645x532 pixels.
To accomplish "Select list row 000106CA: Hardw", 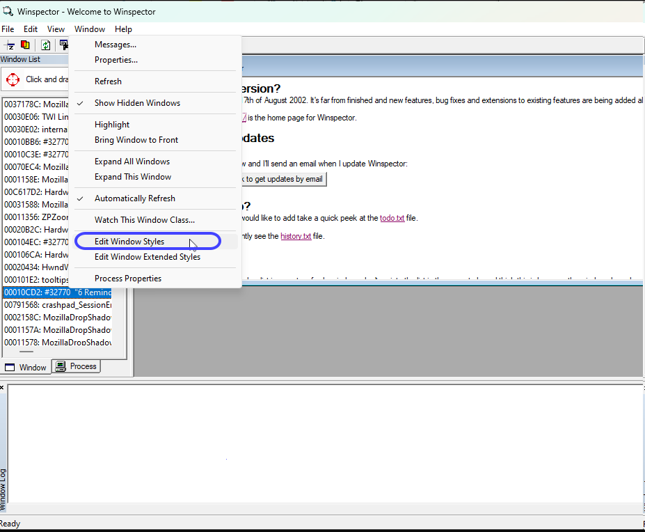I will click(x=36, y=255).
